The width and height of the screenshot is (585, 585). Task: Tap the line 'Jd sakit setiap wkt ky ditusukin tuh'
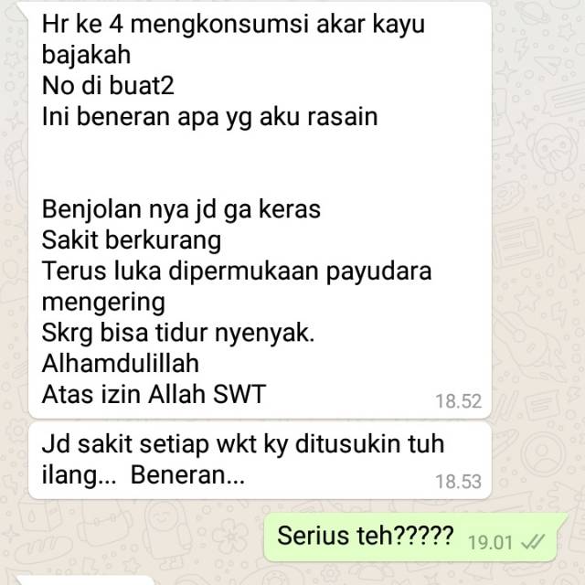coord(243,444)
